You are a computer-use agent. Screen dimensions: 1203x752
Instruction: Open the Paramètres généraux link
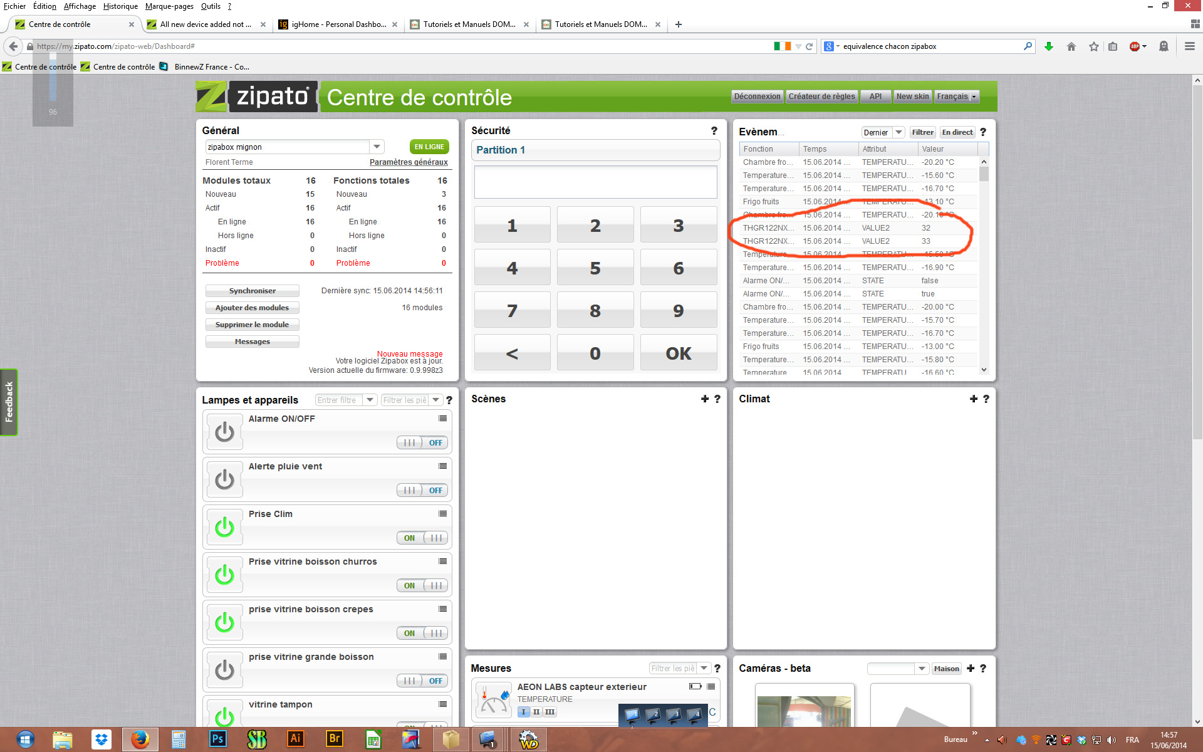click(x=409, y=162)
